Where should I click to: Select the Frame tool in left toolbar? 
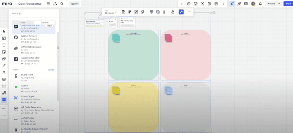coord(4,86)
